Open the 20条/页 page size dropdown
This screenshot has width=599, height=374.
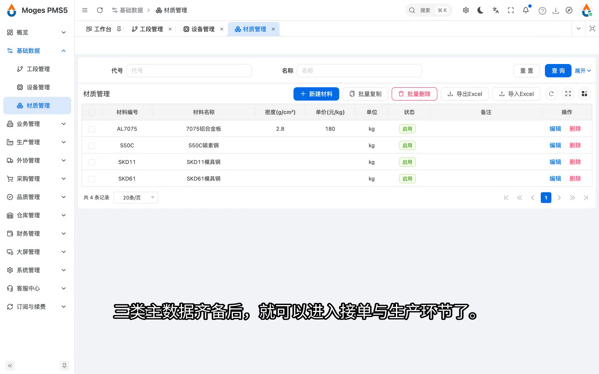pyautogui.click(x=136, y=198)
